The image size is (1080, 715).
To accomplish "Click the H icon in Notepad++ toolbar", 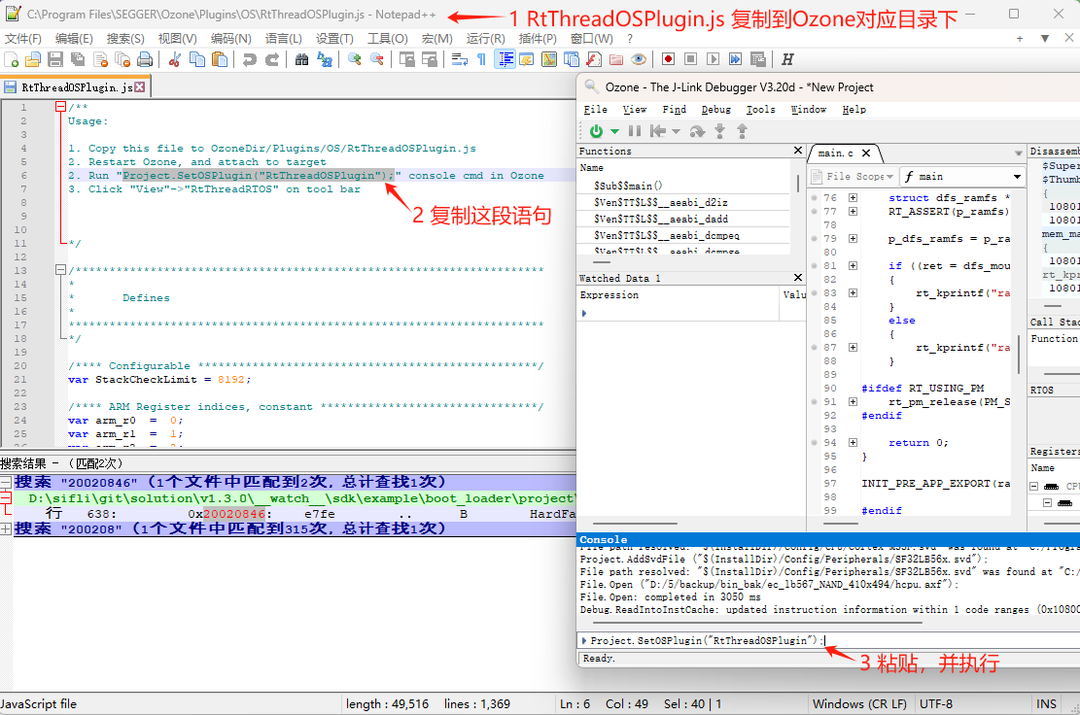I will (x=788, y=60).
